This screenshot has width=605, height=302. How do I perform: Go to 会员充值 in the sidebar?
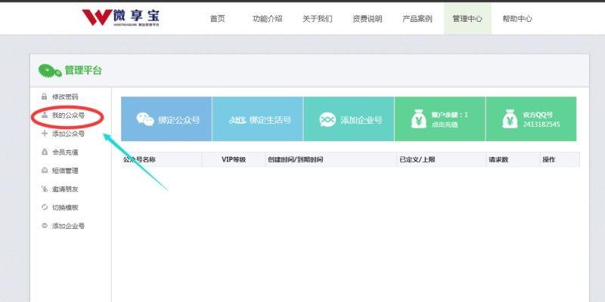[x=65, y=153]
